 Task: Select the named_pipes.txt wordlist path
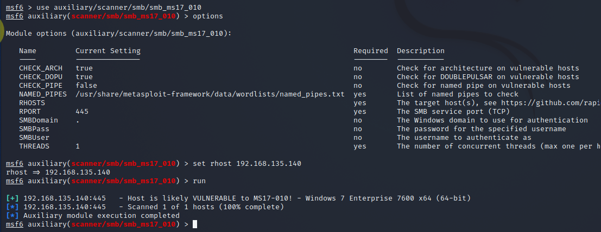pos(210,94)
